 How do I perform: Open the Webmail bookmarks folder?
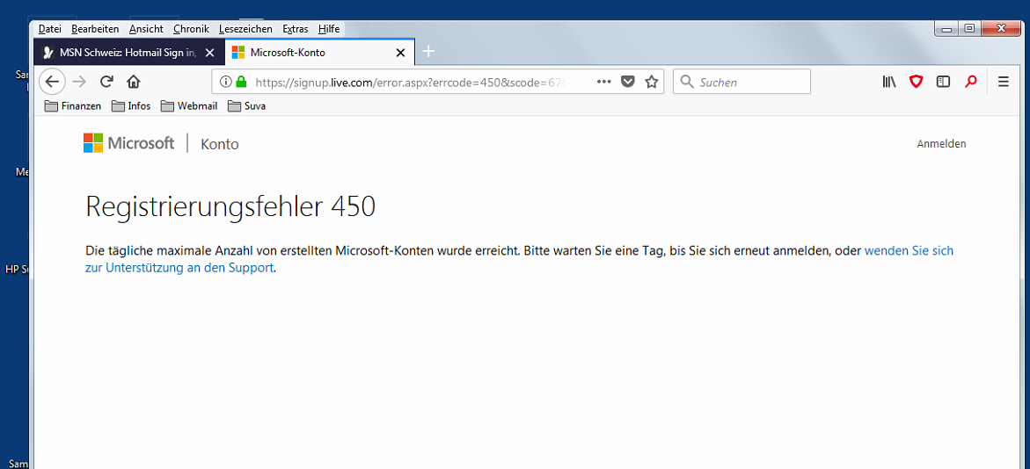(x=189, y=105)
